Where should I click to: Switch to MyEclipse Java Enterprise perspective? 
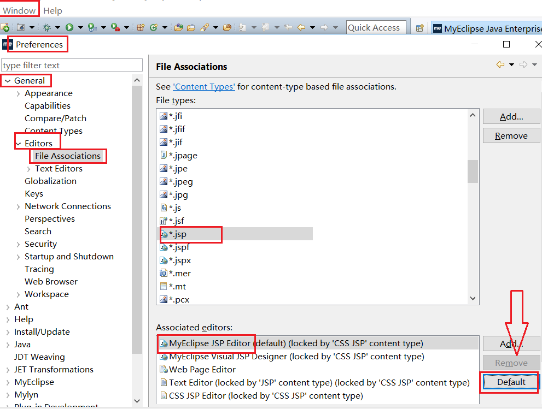click(x=487, y=28)
